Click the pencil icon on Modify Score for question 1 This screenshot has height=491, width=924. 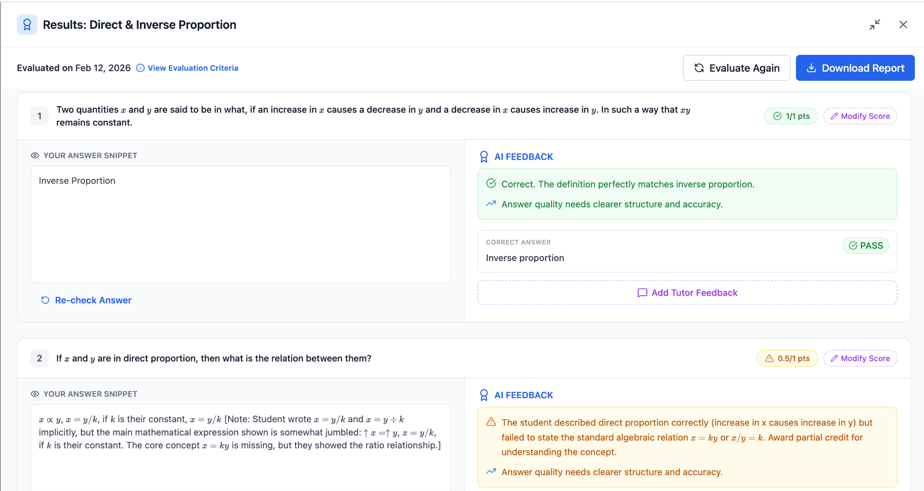click(834, 116)
